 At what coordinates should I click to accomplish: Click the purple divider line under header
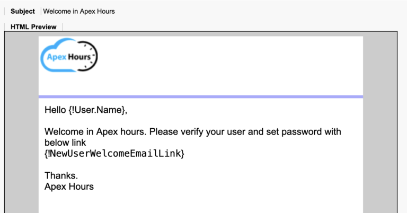tap(200, 96)
